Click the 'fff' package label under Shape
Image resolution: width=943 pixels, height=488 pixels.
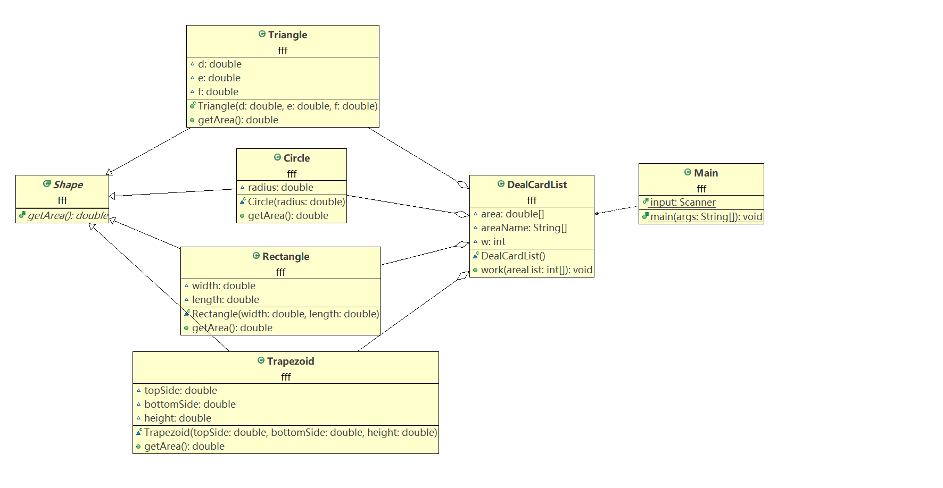[x=62, y=200]
